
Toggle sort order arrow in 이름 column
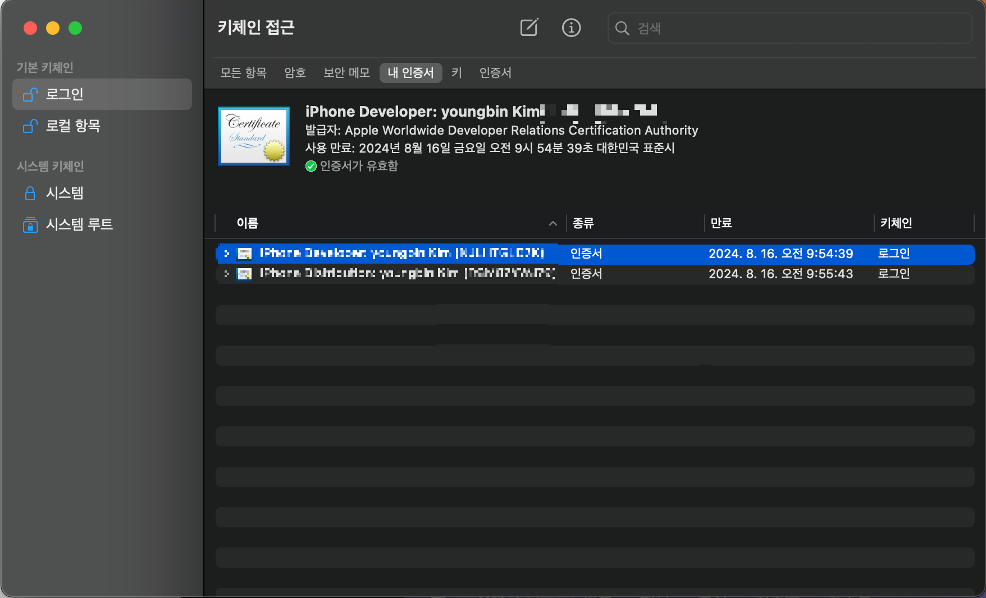(553, 223)
